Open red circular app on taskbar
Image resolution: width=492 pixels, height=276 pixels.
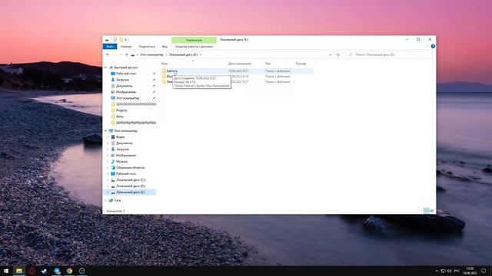32,271
